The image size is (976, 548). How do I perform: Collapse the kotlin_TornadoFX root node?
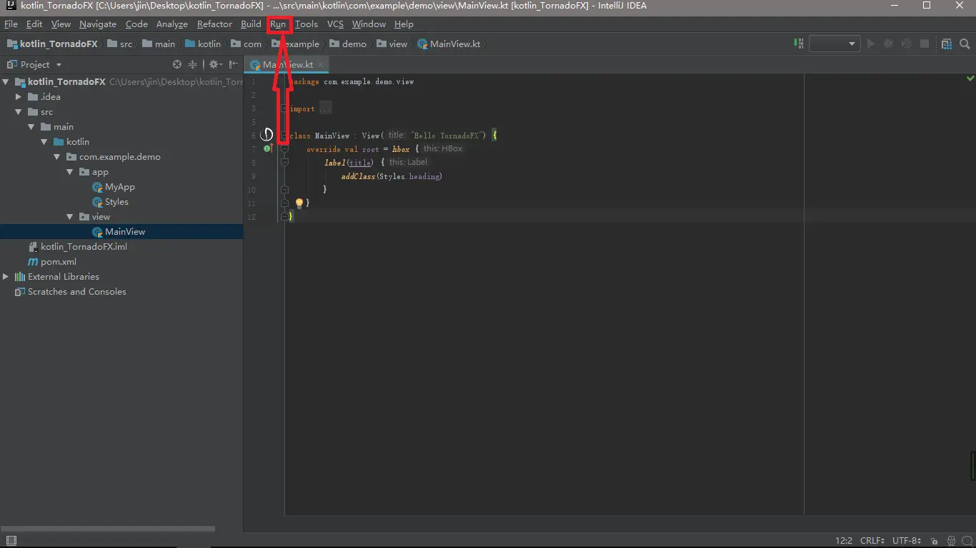[x=6, y=82]
